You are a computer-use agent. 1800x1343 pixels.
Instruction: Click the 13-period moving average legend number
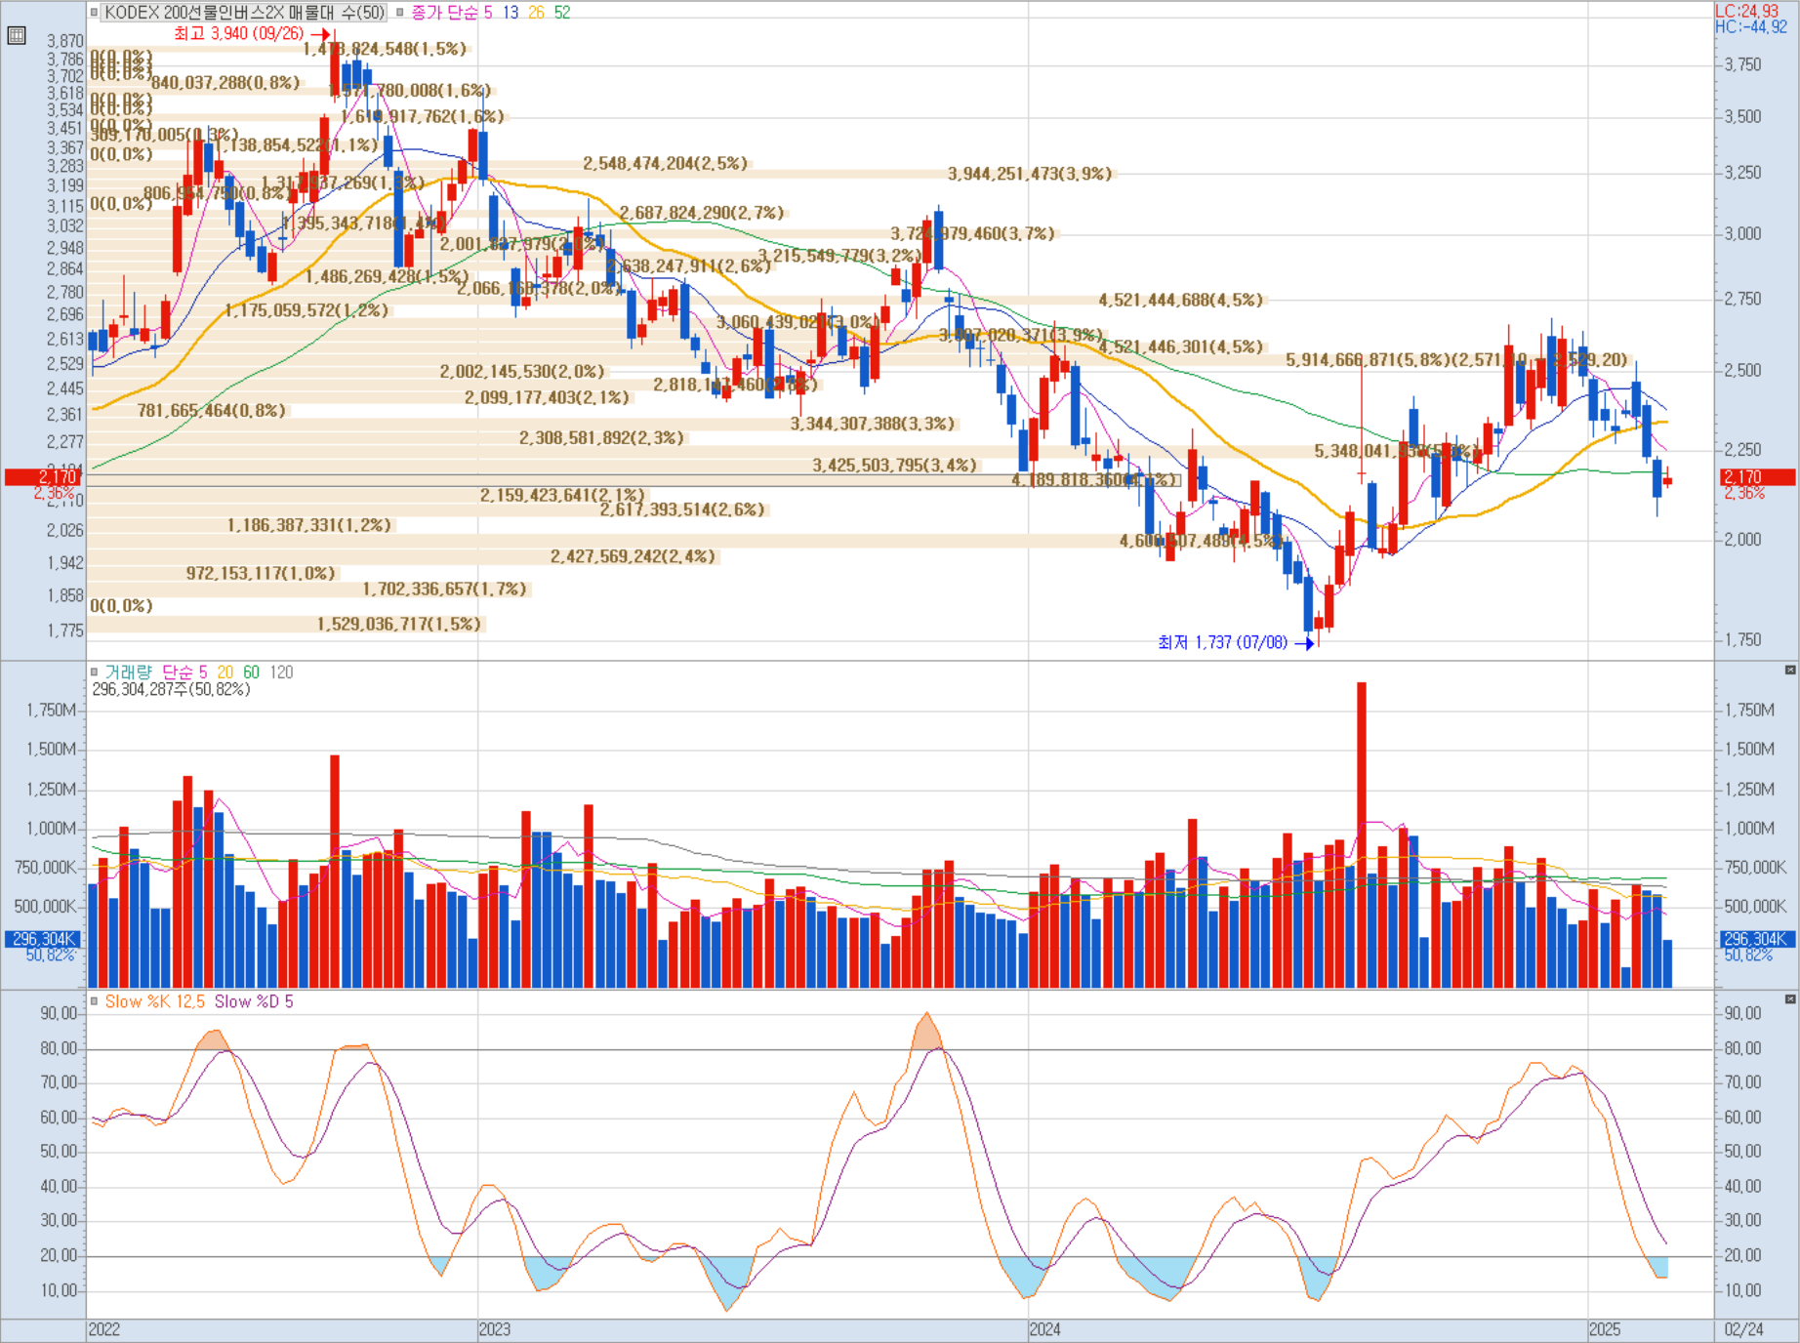pos(511,13)
